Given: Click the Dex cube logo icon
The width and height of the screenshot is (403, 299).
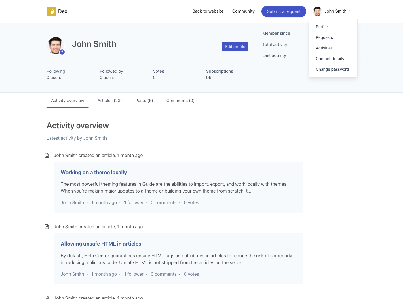Looking at the screenshot, I should click(51, 11).
